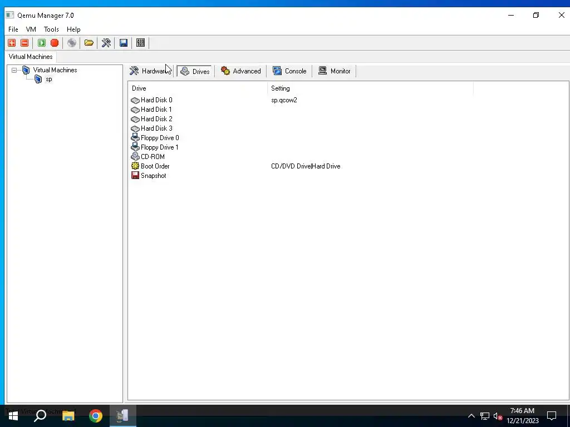
Task: Click the Floppy Drive 1 icon
Action: (x=135, y=147)
